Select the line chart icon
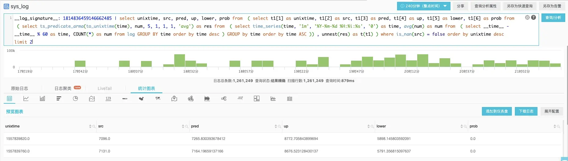568x161 pixels. coord(26,98)
